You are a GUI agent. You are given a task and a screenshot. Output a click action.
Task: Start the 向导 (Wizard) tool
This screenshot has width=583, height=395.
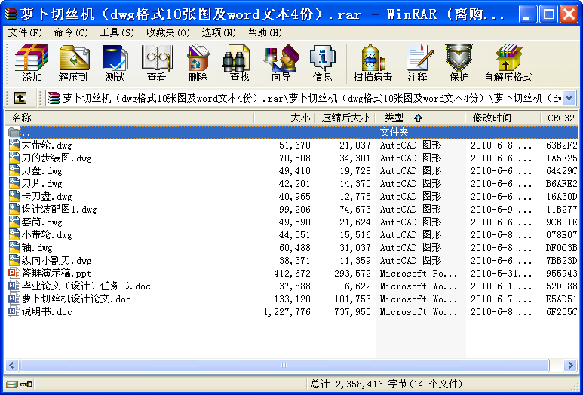tap(281, 63)
